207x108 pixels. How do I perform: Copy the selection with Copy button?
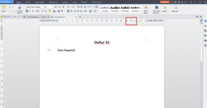pyautogui.click(x=12, y=11)
